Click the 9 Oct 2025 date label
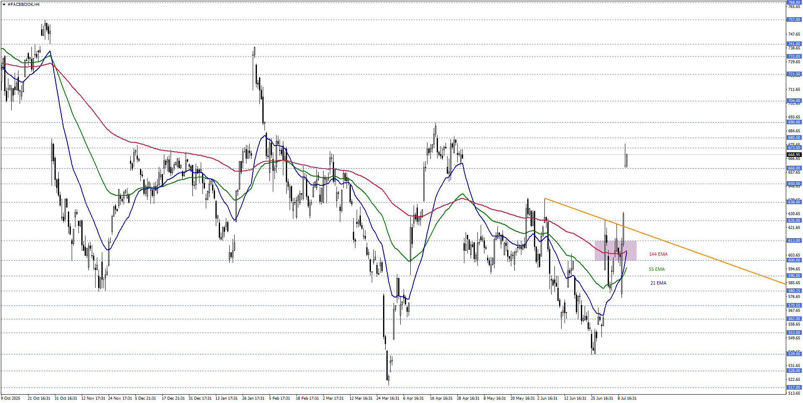 [x=10, y=398]
